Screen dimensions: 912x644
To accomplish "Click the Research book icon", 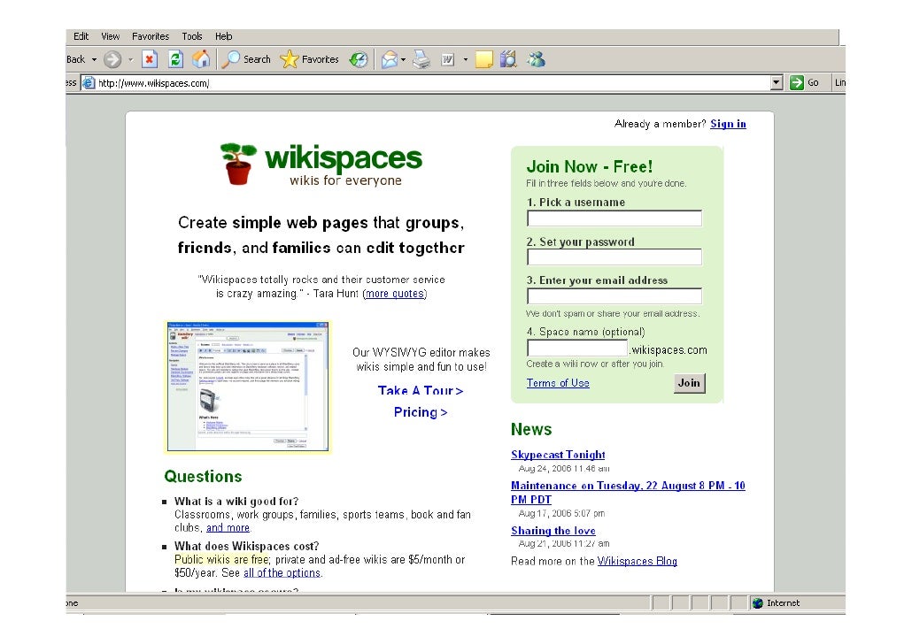I will coord(508,59).
